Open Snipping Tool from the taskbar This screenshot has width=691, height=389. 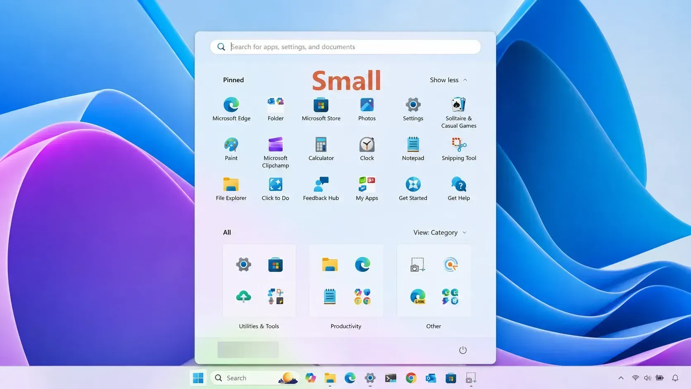pos(471,378)
